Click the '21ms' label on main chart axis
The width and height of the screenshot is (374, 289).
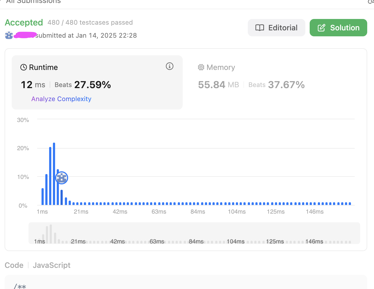point(81,212)
